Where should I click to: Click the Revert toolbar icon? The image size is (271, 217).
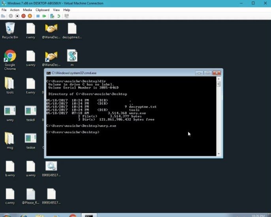click(x=59, y=16)
